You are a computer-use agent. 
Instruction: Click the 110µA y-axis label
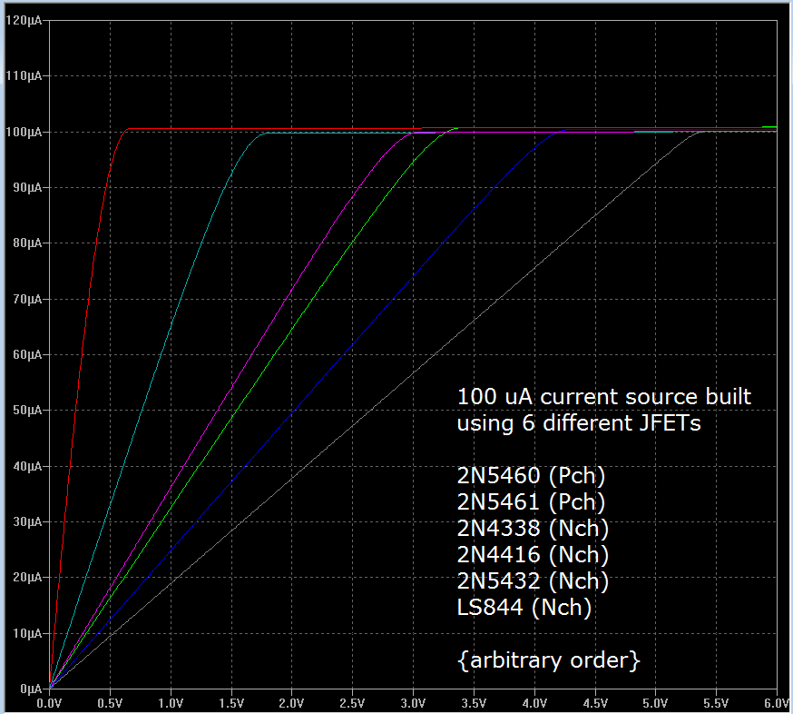pos(24,76)
